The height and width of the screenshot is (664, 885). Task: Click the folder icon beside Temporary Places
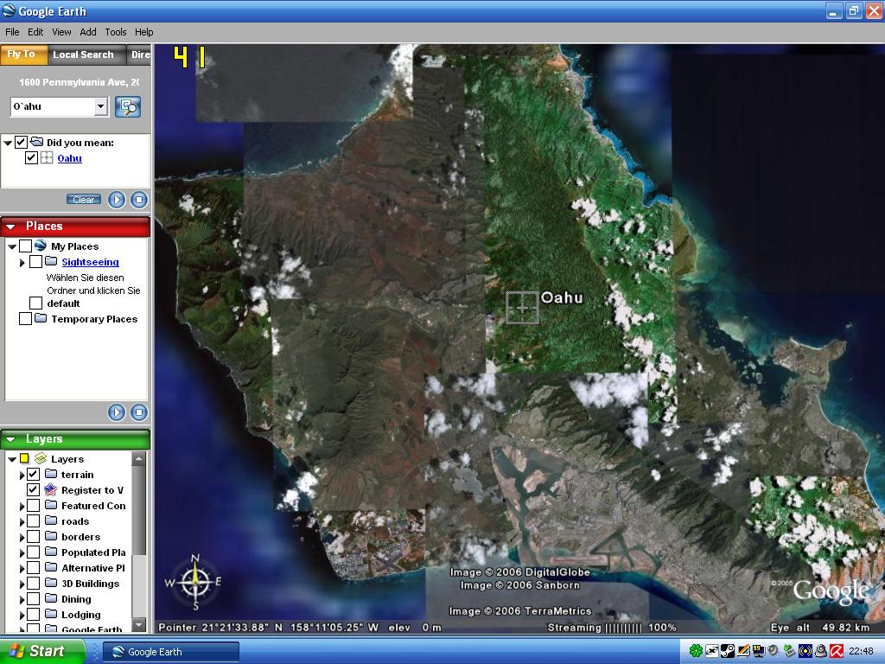pos(41,318)
